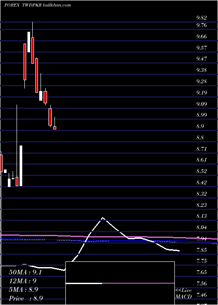Select the 7.94 axis value
The height and width of the screenshot is (305, 218).
(x=201, y=239)
